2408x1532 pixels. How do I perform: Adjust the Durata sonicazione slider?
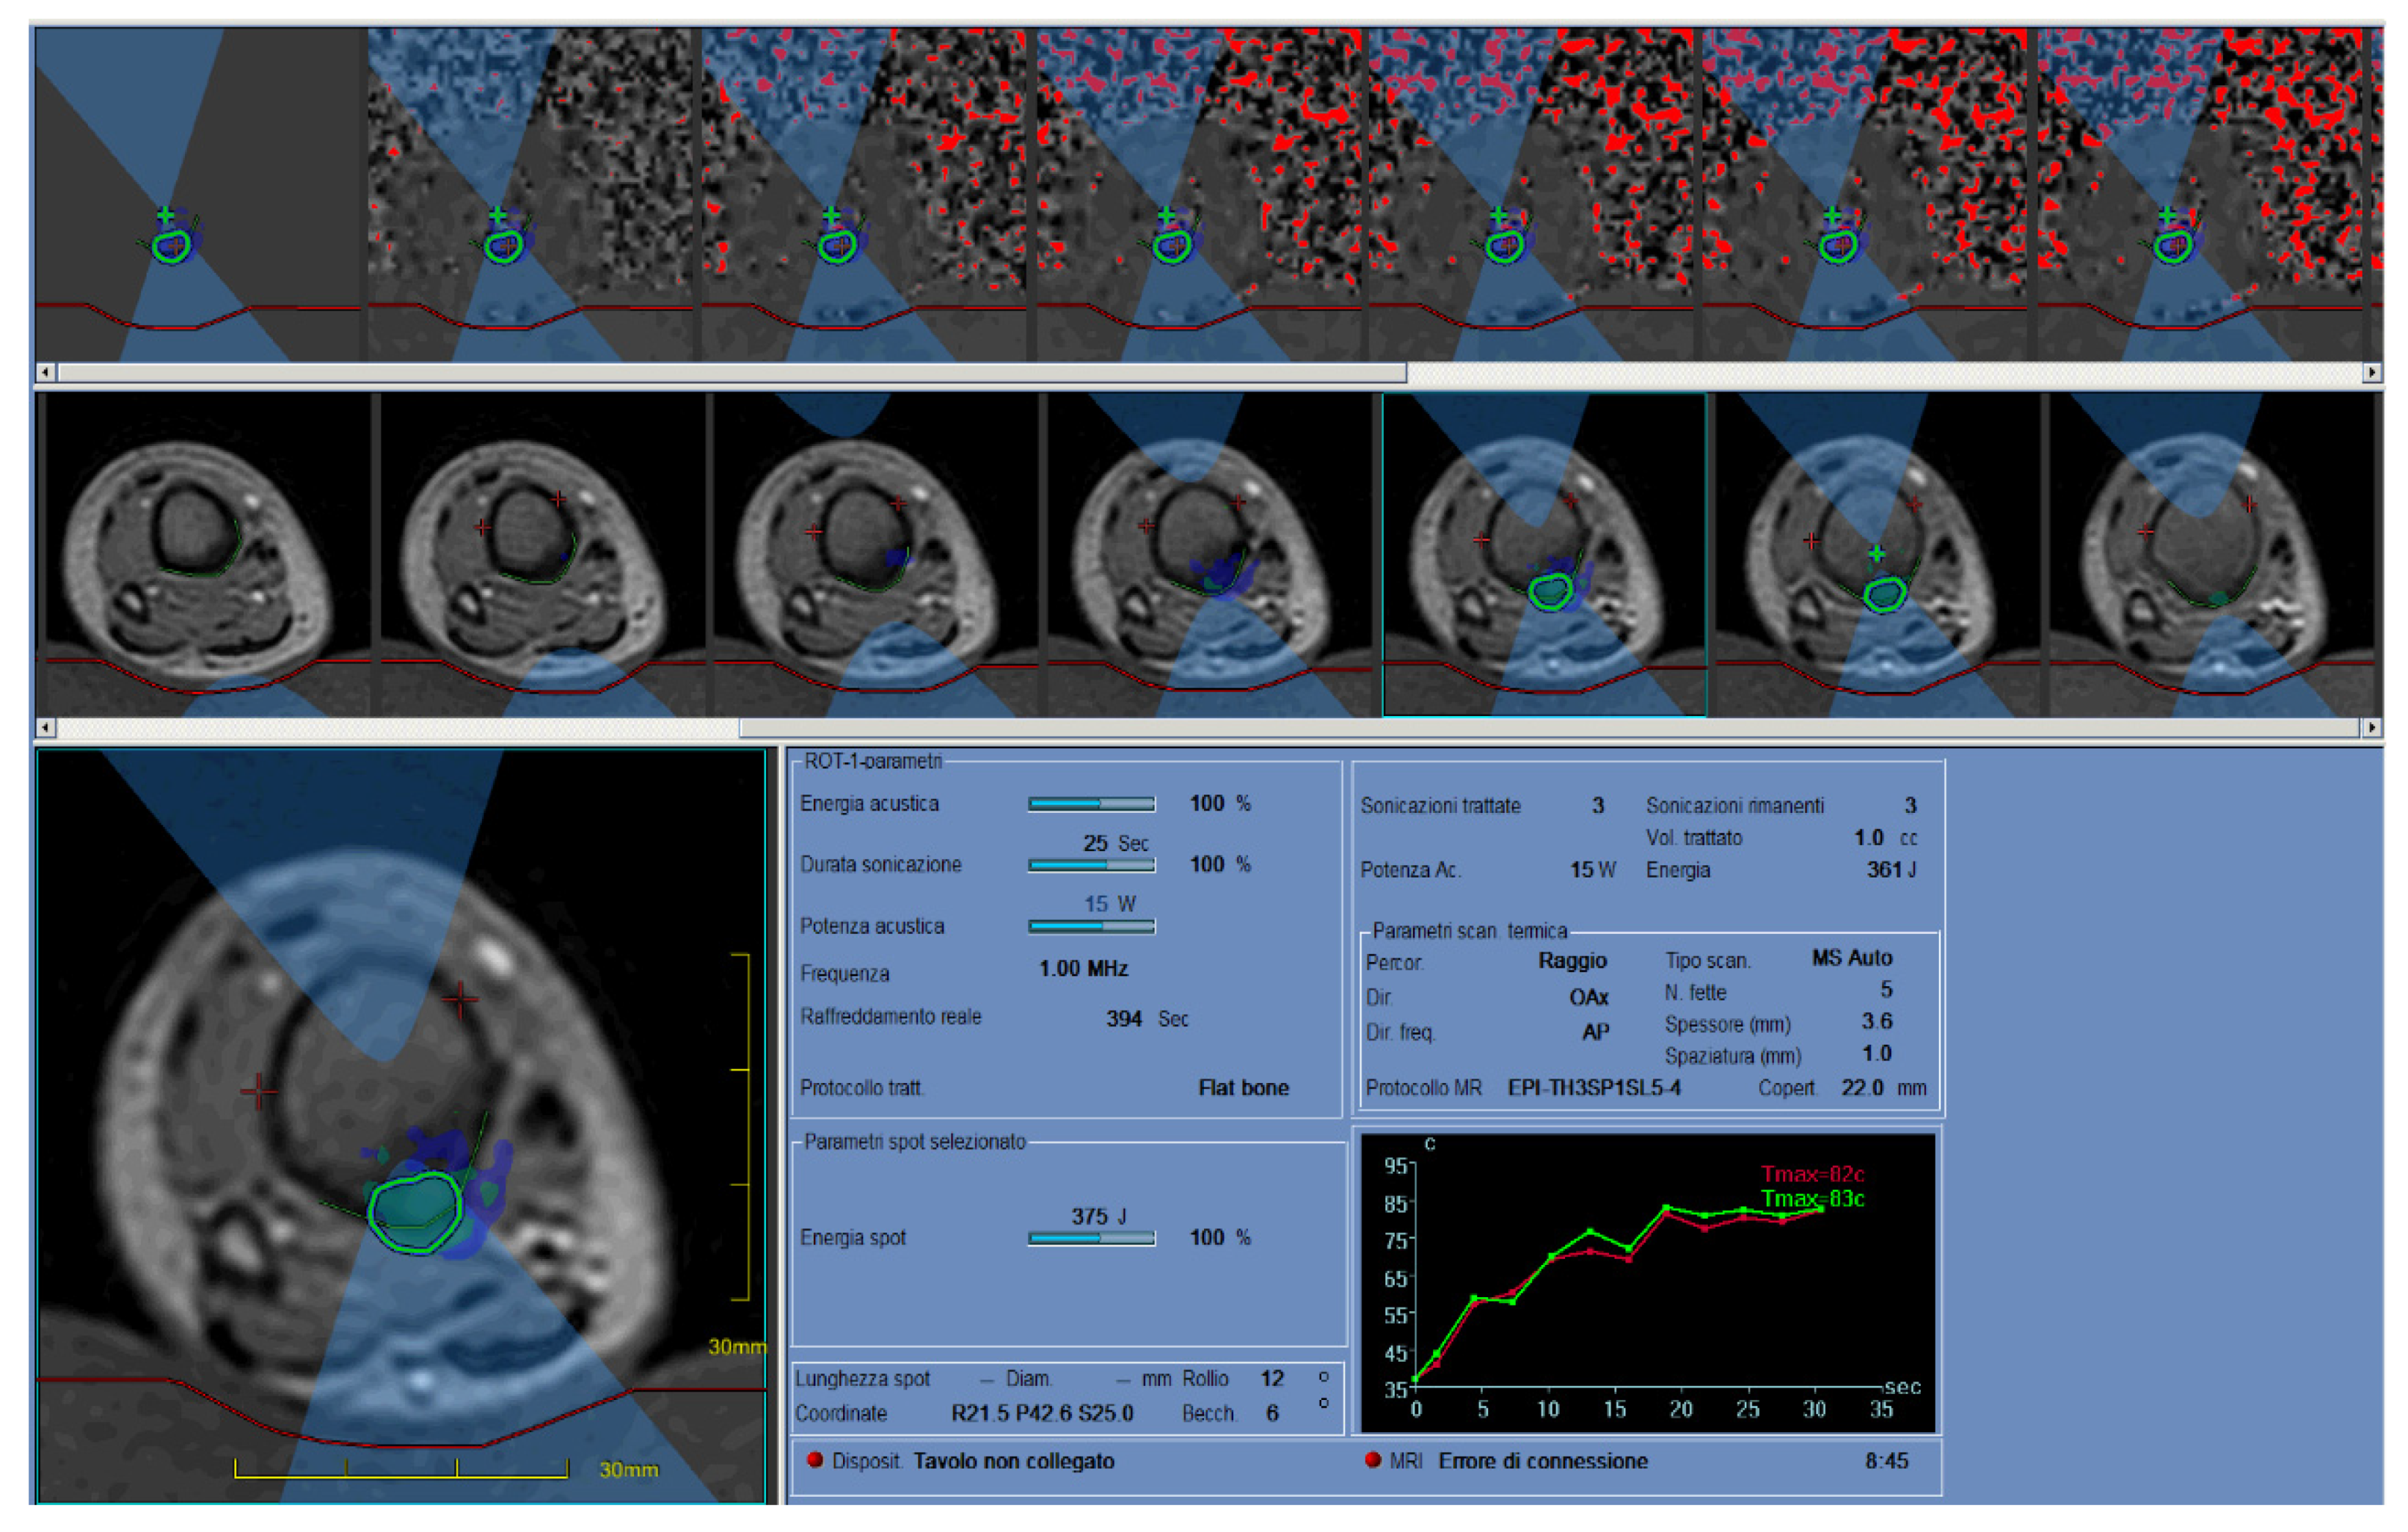tap(1091, 865)
